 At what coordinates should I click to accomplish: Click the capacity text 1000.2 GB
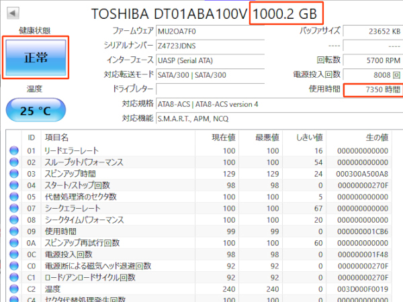[285, 13]
